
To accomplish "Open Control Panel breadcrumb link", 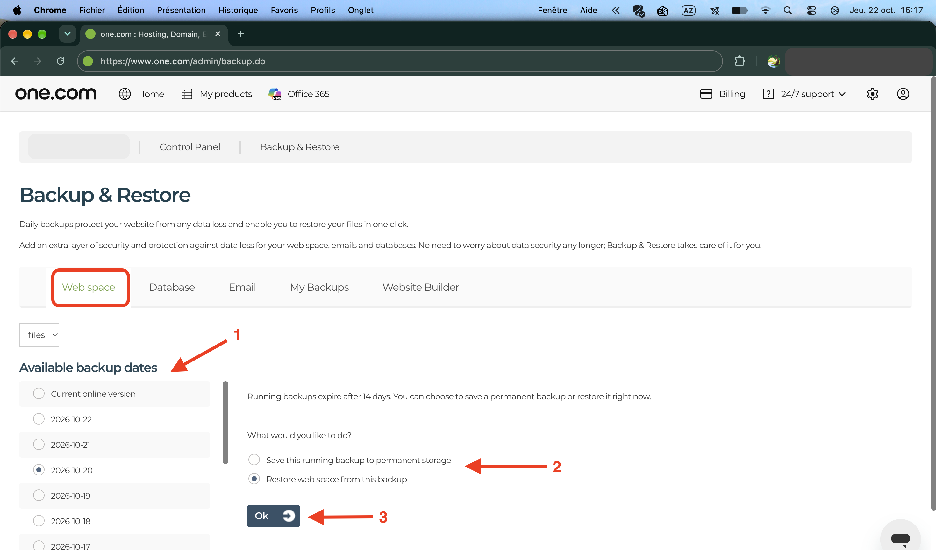I will tap(190, 147).
